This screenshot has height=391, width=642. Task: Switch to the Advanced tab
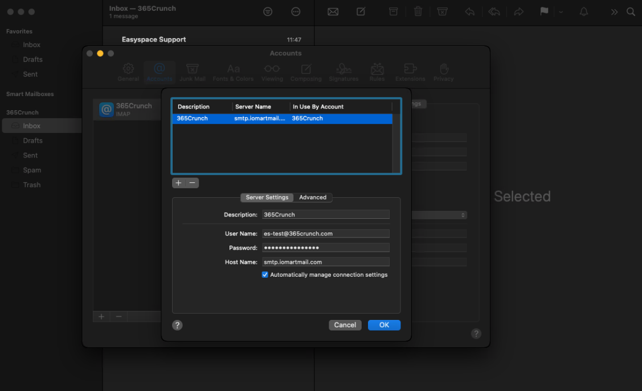pyautogui.click(x=313, y=197)
